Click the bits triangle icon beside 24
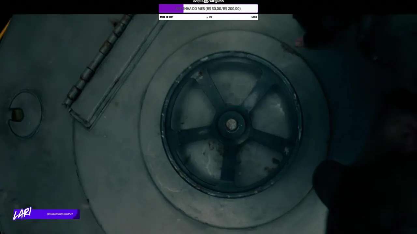This screenshot has width=417, height=234. (207, 17)
